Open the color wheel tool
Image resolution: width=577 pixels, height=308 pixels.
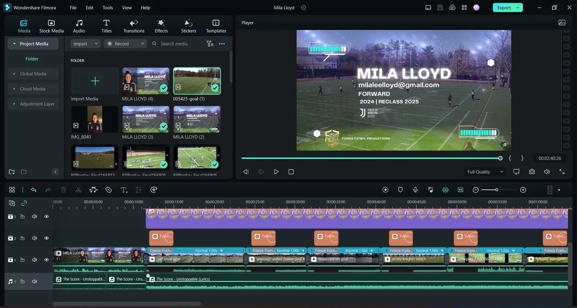pyautogui.click(x=154, y=190)
